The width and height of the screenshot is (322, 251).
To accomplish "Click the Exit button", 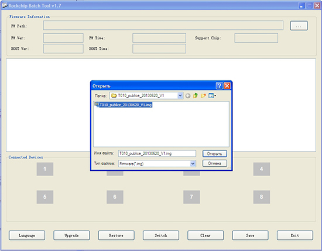I will [295, 235].
